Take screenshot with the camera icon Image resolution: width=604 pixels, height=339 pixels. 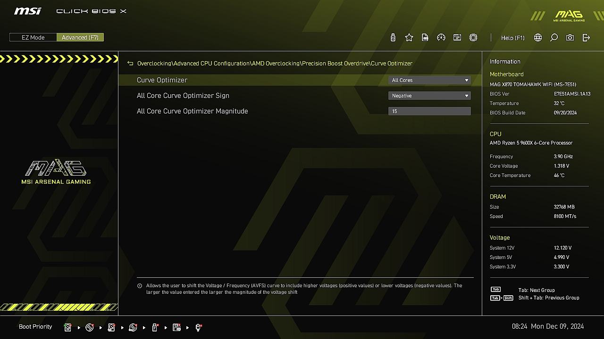click(x=570, y=38)
